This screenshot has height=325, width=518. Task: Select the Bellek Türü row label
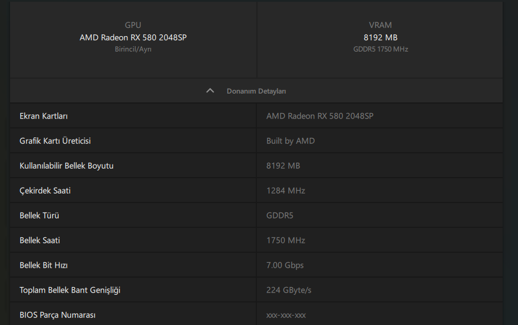point(39,215)
